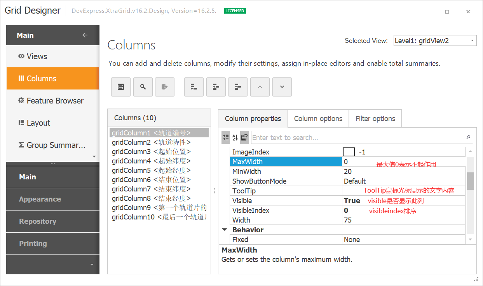Open the Feature Browser page
The image size is (483, 286).
tap(53, 101)
